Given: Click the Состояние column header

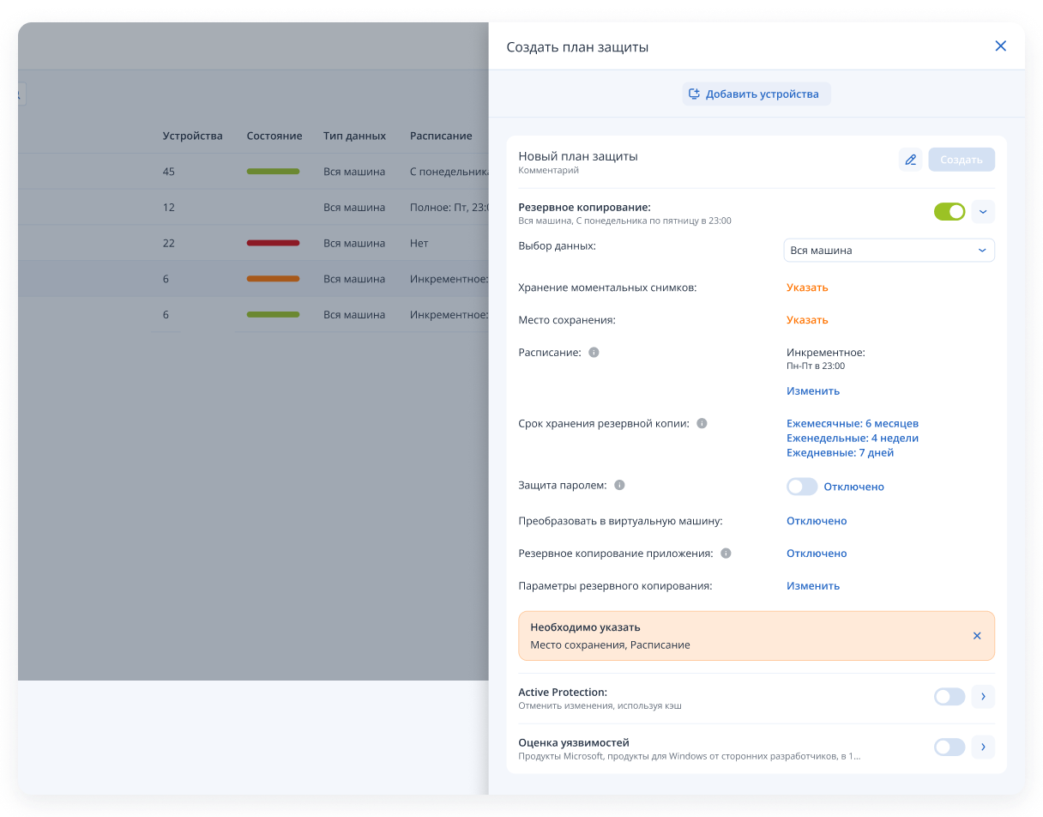Looking at the screenshot, I should tap(274, 136).
